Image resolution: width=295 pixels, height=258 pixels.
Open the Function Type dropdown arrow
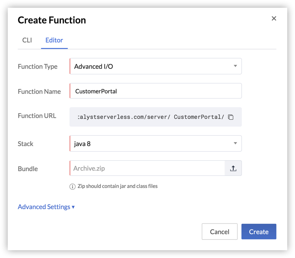(235, 66)
